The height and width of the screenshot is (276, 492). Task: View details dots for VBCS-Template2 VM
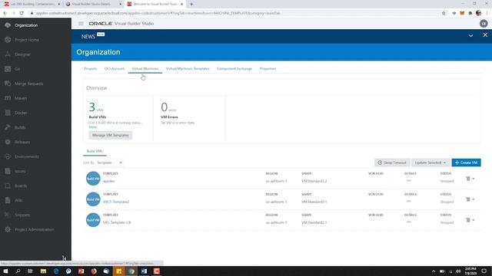(408, 201)
